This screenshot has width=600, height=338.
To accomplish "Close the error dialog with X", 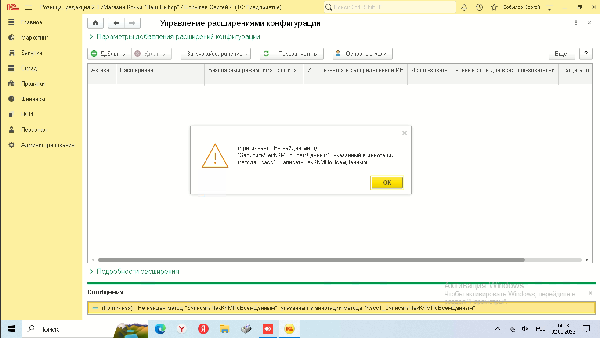I will [405, 133].
